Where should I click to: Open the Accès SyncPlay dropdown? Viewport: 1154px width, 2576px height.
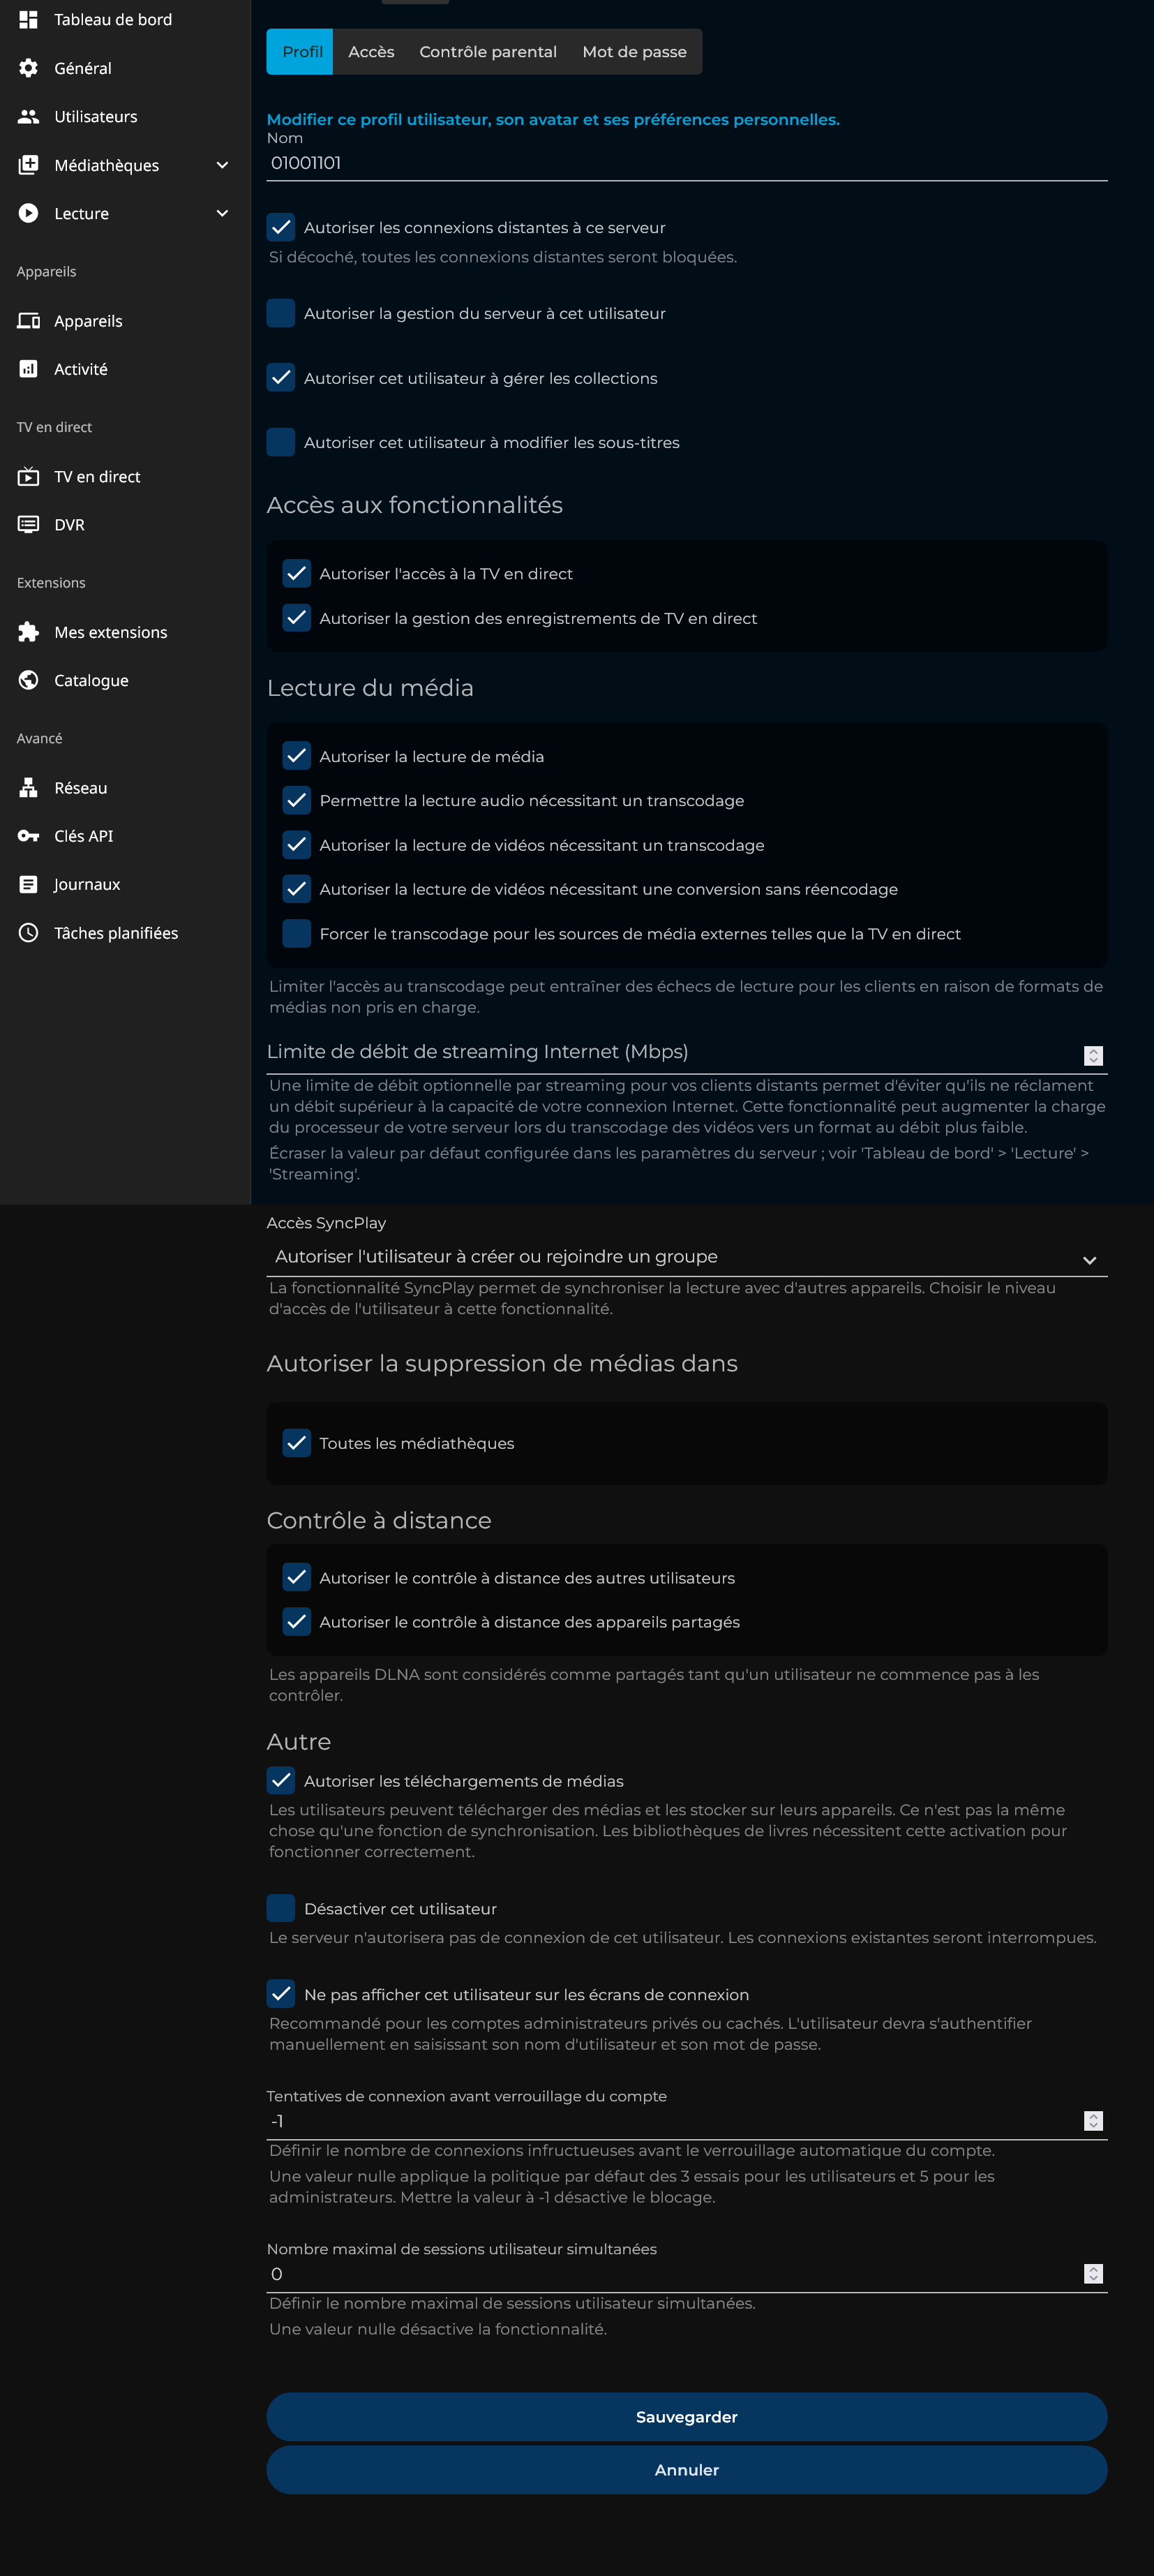coord(686,1257)
